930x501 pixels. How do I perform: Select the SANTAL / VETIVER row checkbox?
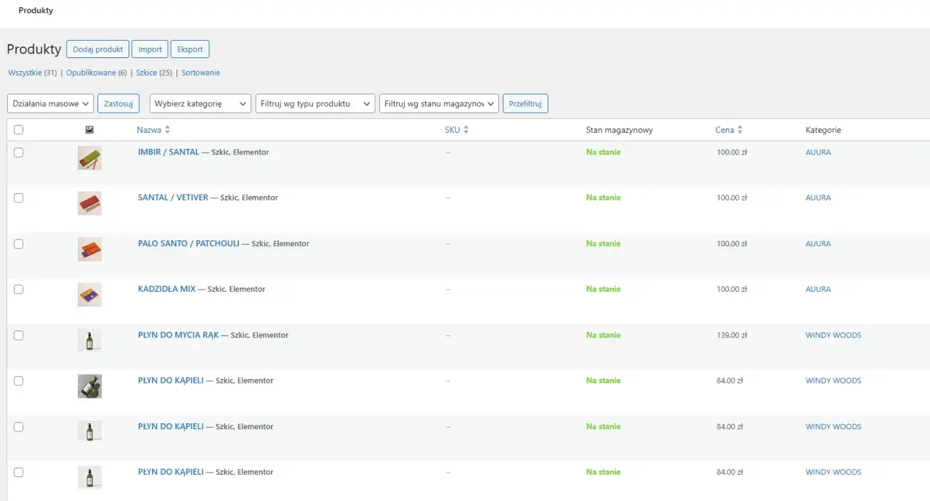[18, 197]
